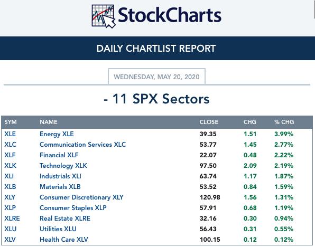
Task: Select Consumer Staples XLP link
Action: 73,208
